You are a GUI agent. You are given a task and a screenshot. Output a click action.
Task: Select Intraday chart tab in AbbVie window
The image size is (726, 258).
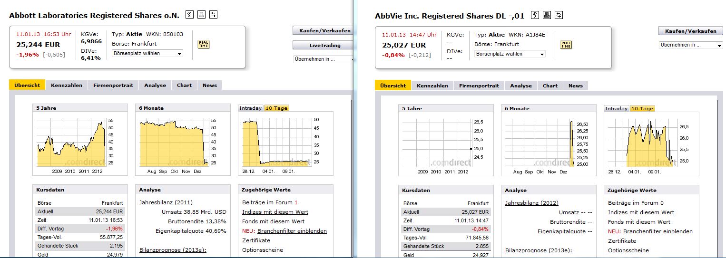click(617, 108)
